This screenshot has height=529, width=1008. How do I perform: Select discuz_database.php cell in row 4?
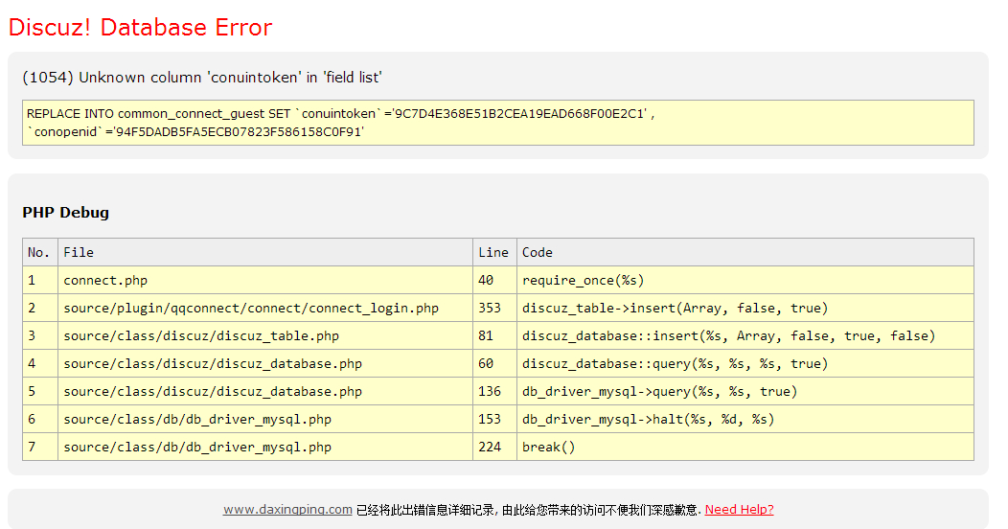tap(265, 363)
